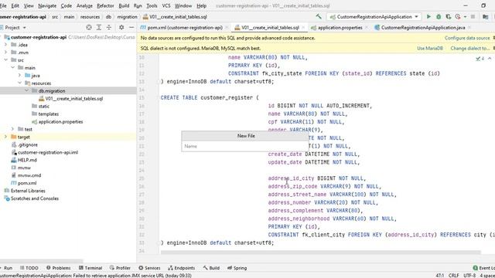Click collapse all icon in Project panel

pos(109,28)
